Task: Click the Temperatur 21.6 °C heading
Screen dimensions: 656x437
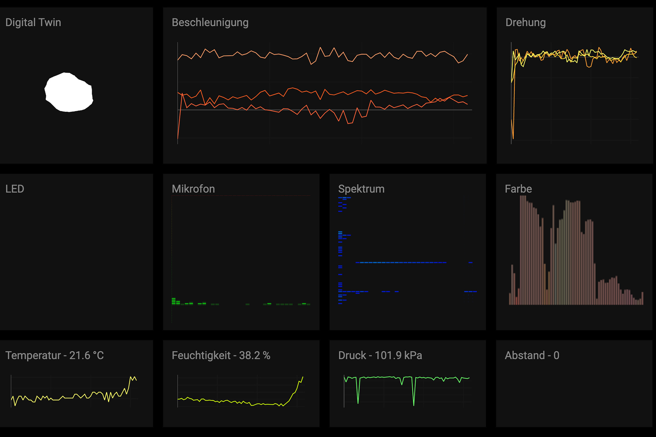Action: [54, 355]
